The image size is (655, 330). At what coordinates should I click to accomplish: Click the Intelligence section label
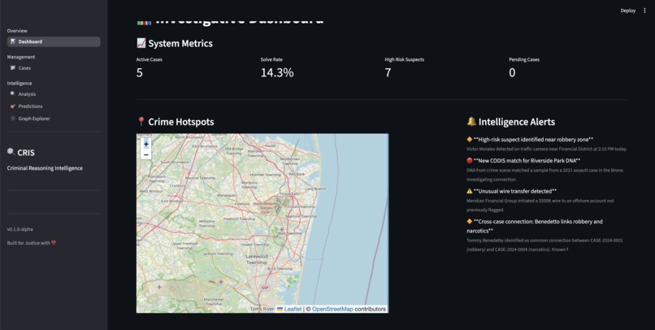click(x=20, y=84)
